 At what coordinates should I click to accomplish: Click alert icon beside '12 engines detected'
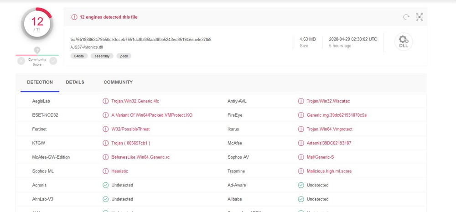pyautogui.click(x=74, y=17)
